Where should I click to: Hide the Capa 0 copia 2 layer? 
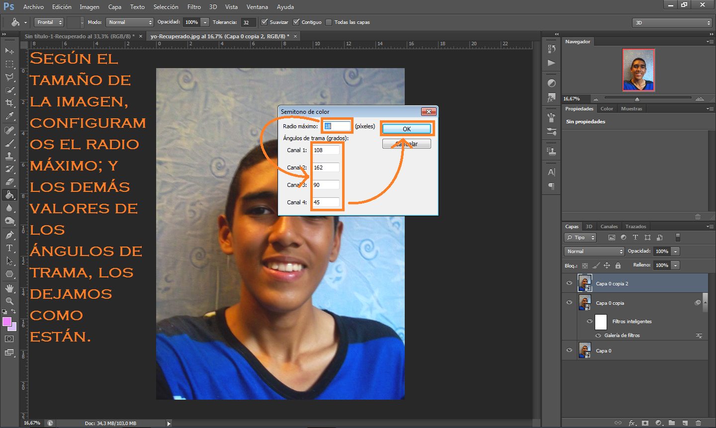[569, 283]
